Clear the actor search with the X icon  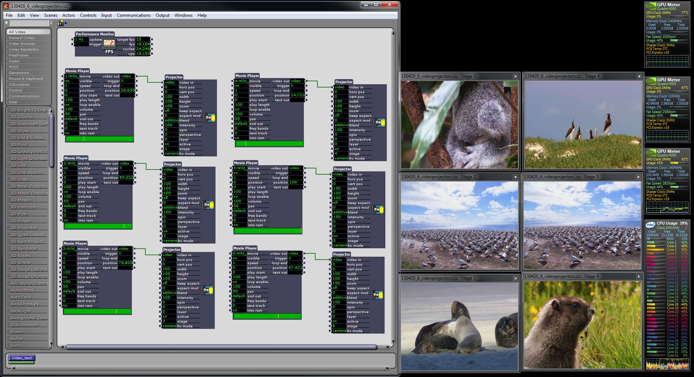(x=51, y=23)
